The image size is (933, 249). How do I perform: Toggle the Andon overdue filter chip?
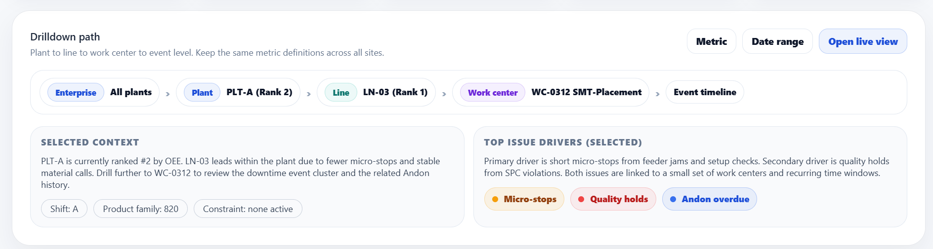[x=709, y=199]
